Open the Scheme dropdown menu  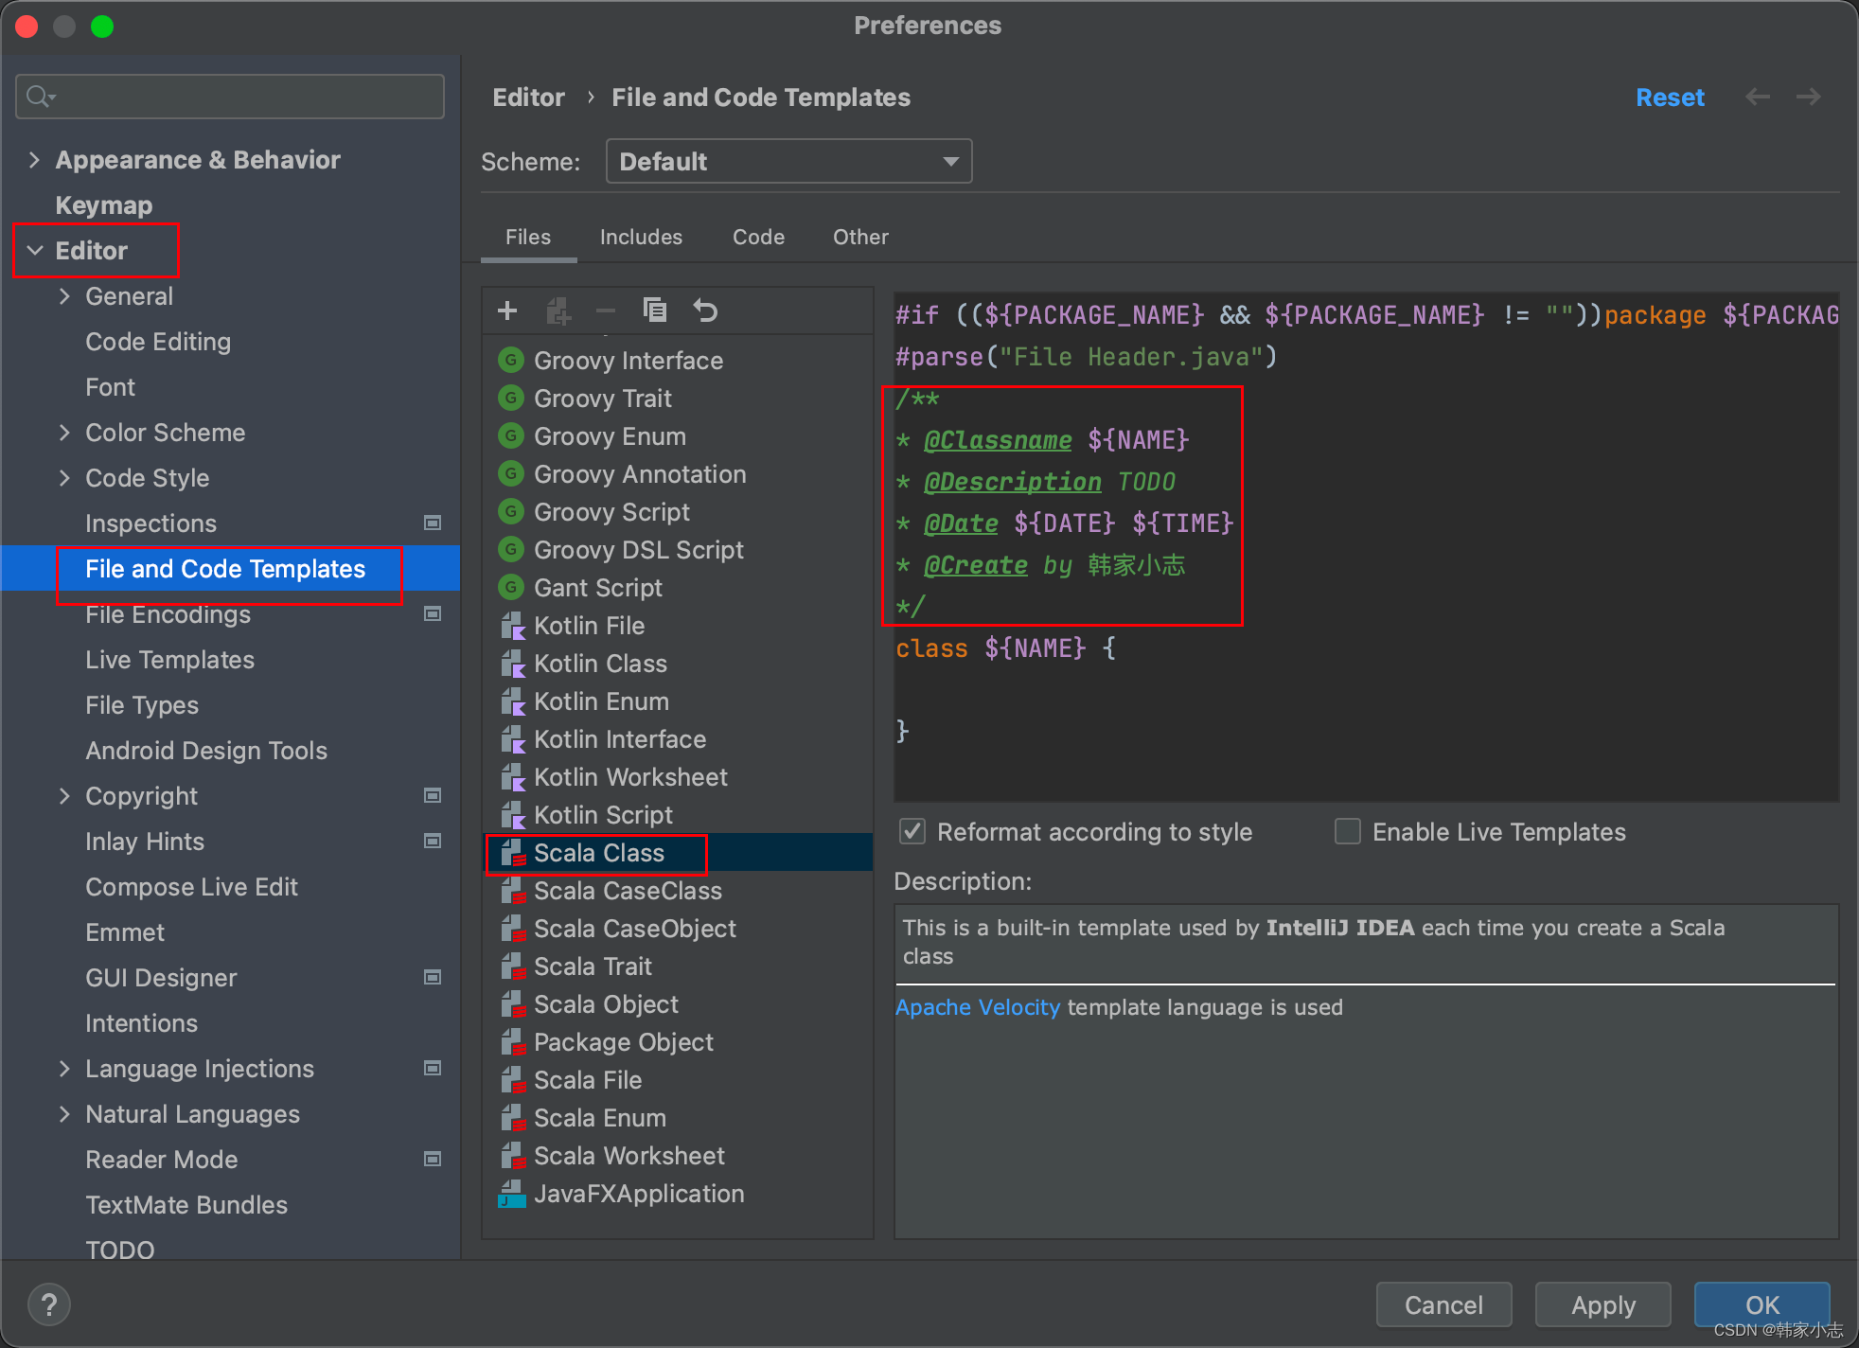click(x=786, y=162)
